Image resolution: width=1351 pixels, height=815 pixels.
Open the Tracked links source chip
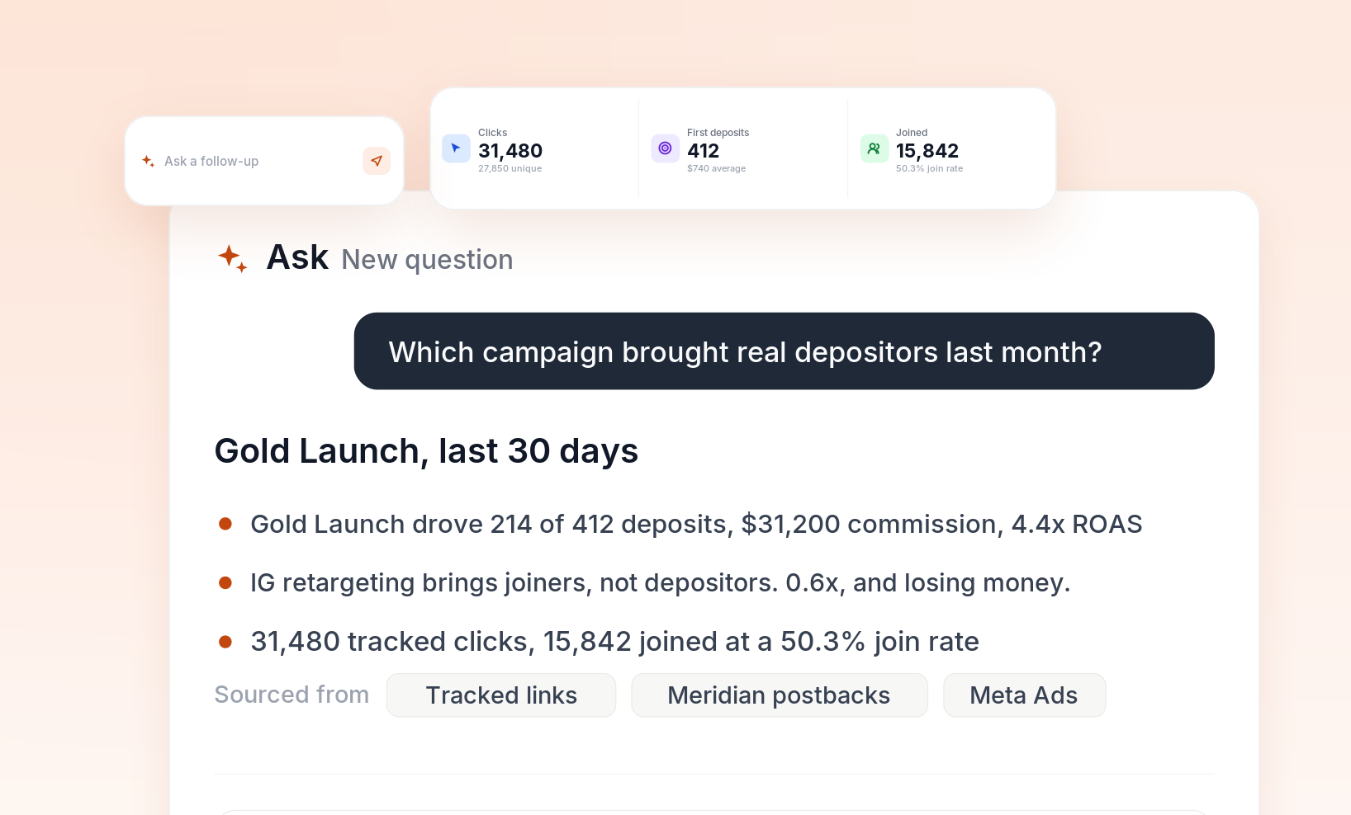[501, 695]
